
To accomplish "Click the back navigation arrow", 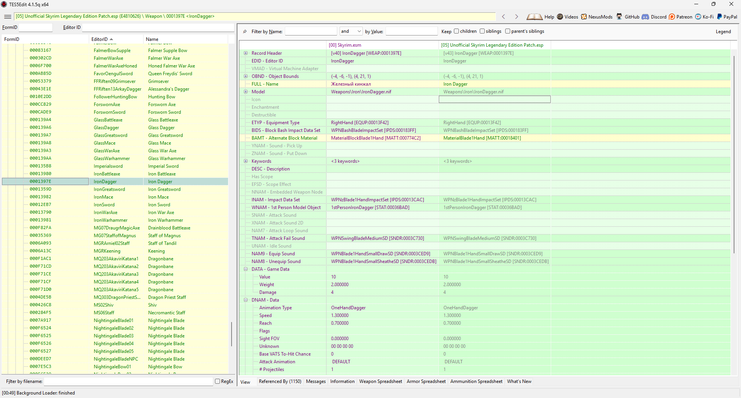I will coord(503,17).
